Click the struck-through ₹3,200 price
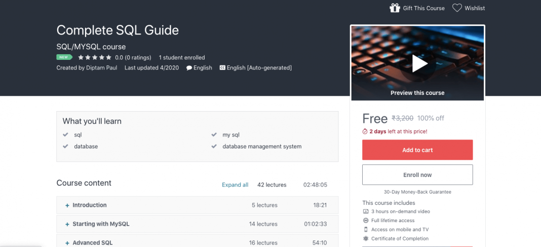 coord(402,118)
